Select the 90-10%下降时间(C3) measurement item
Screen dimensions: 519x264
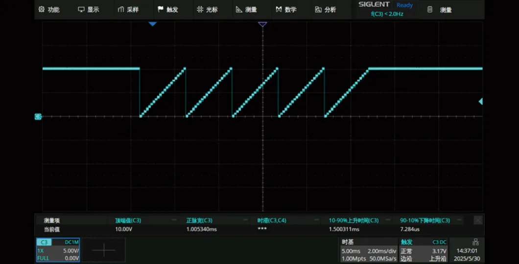point(425,220)
